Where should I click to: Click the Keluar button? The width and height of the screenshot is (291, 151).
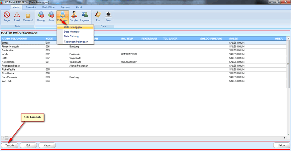[282, 145]
